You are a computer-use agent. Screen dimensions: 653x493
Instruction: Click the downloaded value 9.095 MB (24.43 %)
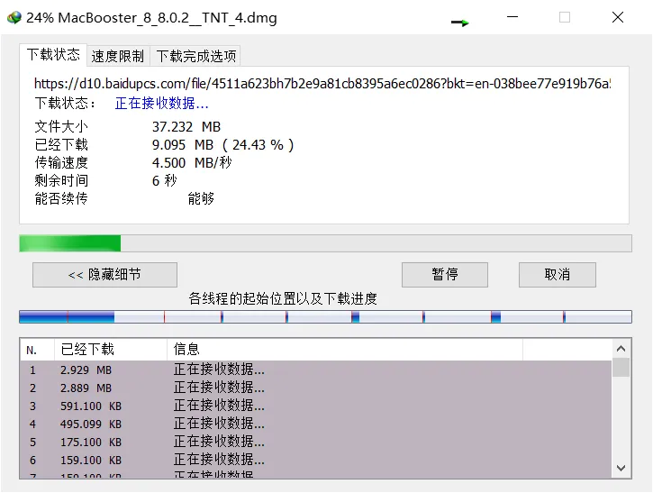(x=222, y=144)
